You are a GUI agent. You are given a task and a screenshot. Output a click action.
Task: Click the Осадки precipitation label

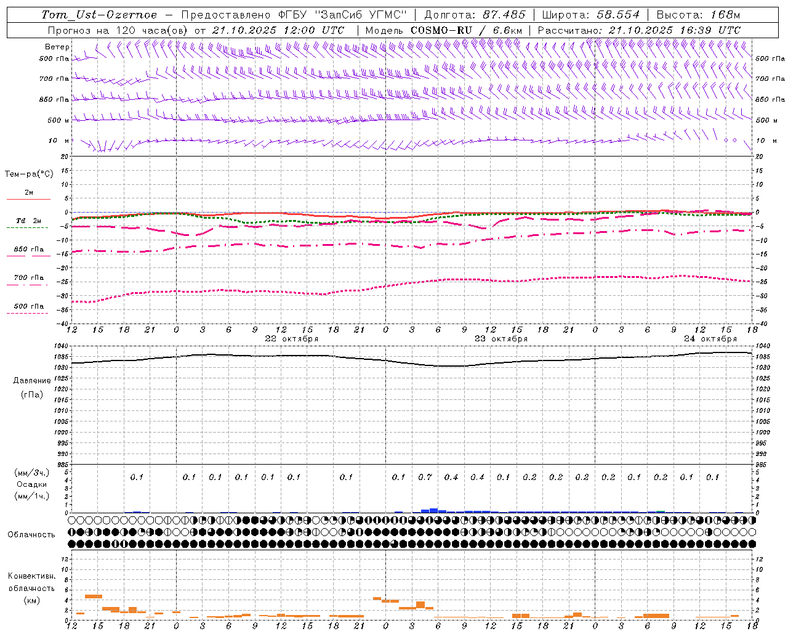pyautogui.click(x=32, y=485)
